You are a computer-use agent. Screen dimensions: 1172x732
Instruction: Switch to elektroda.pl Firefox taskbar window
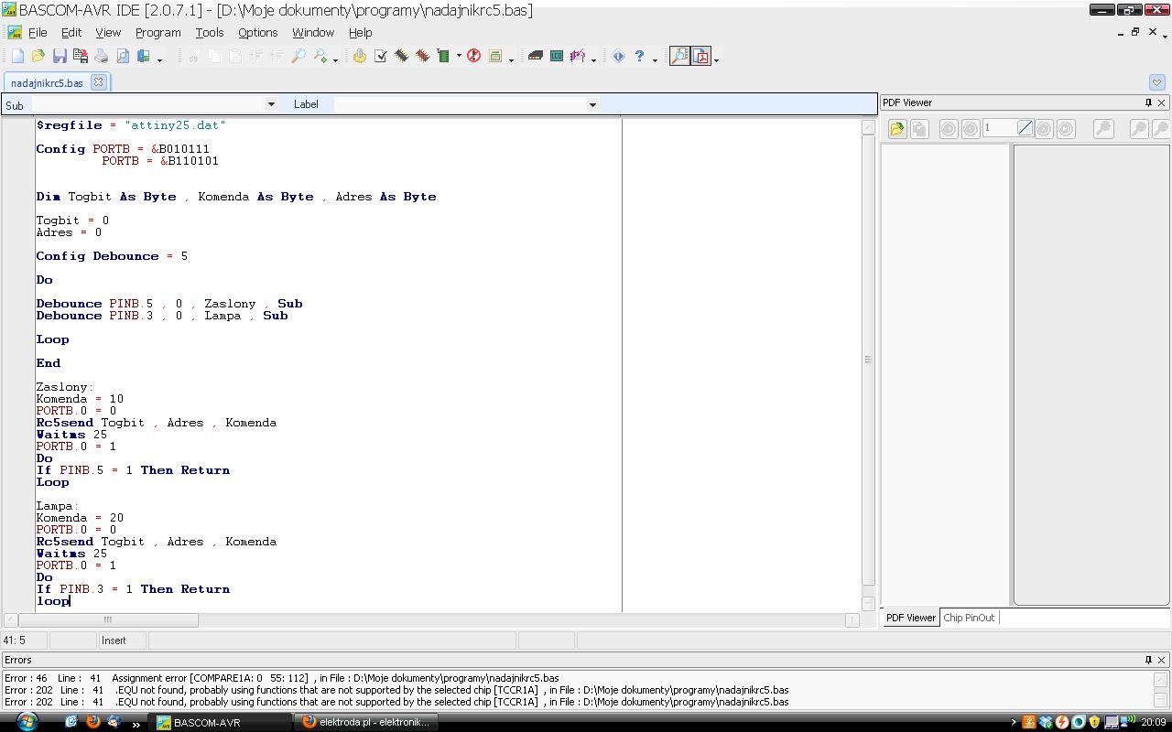pyautogui.click(x=366, y=722)
